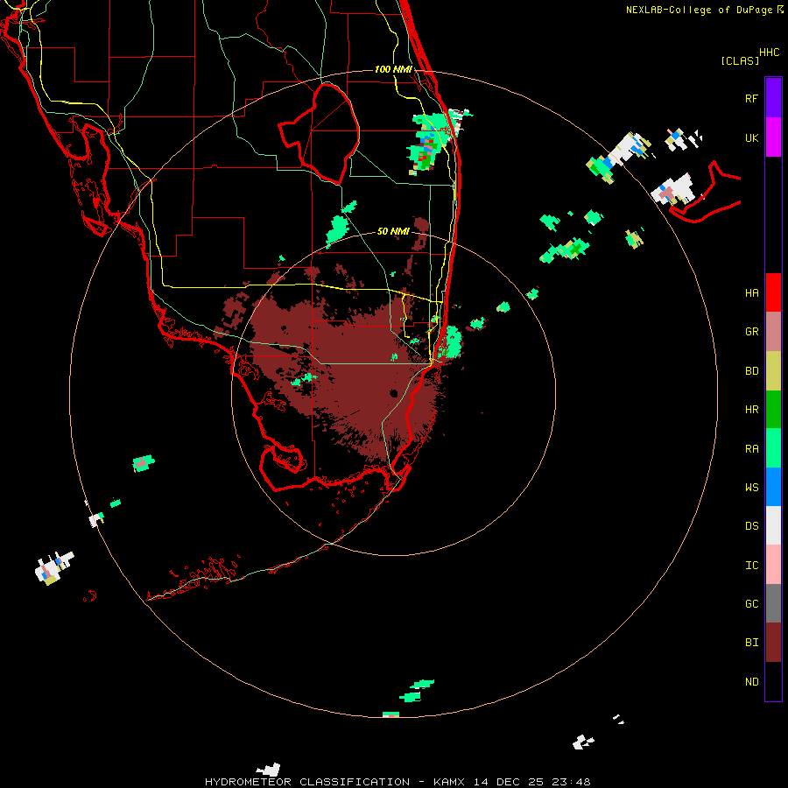Click the WS legend label

[x=751, y=488]
